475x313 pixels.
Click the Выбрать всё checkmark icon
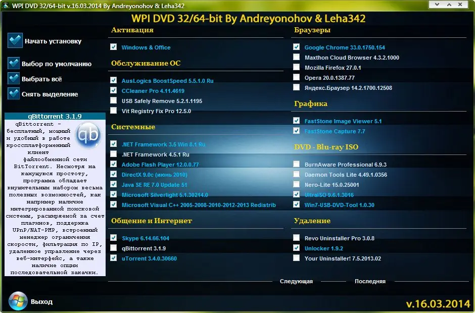point(14,78)
